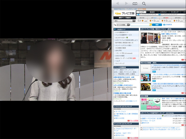Open CATV番組表ガイド in the guide list

[x=122, y=32]
